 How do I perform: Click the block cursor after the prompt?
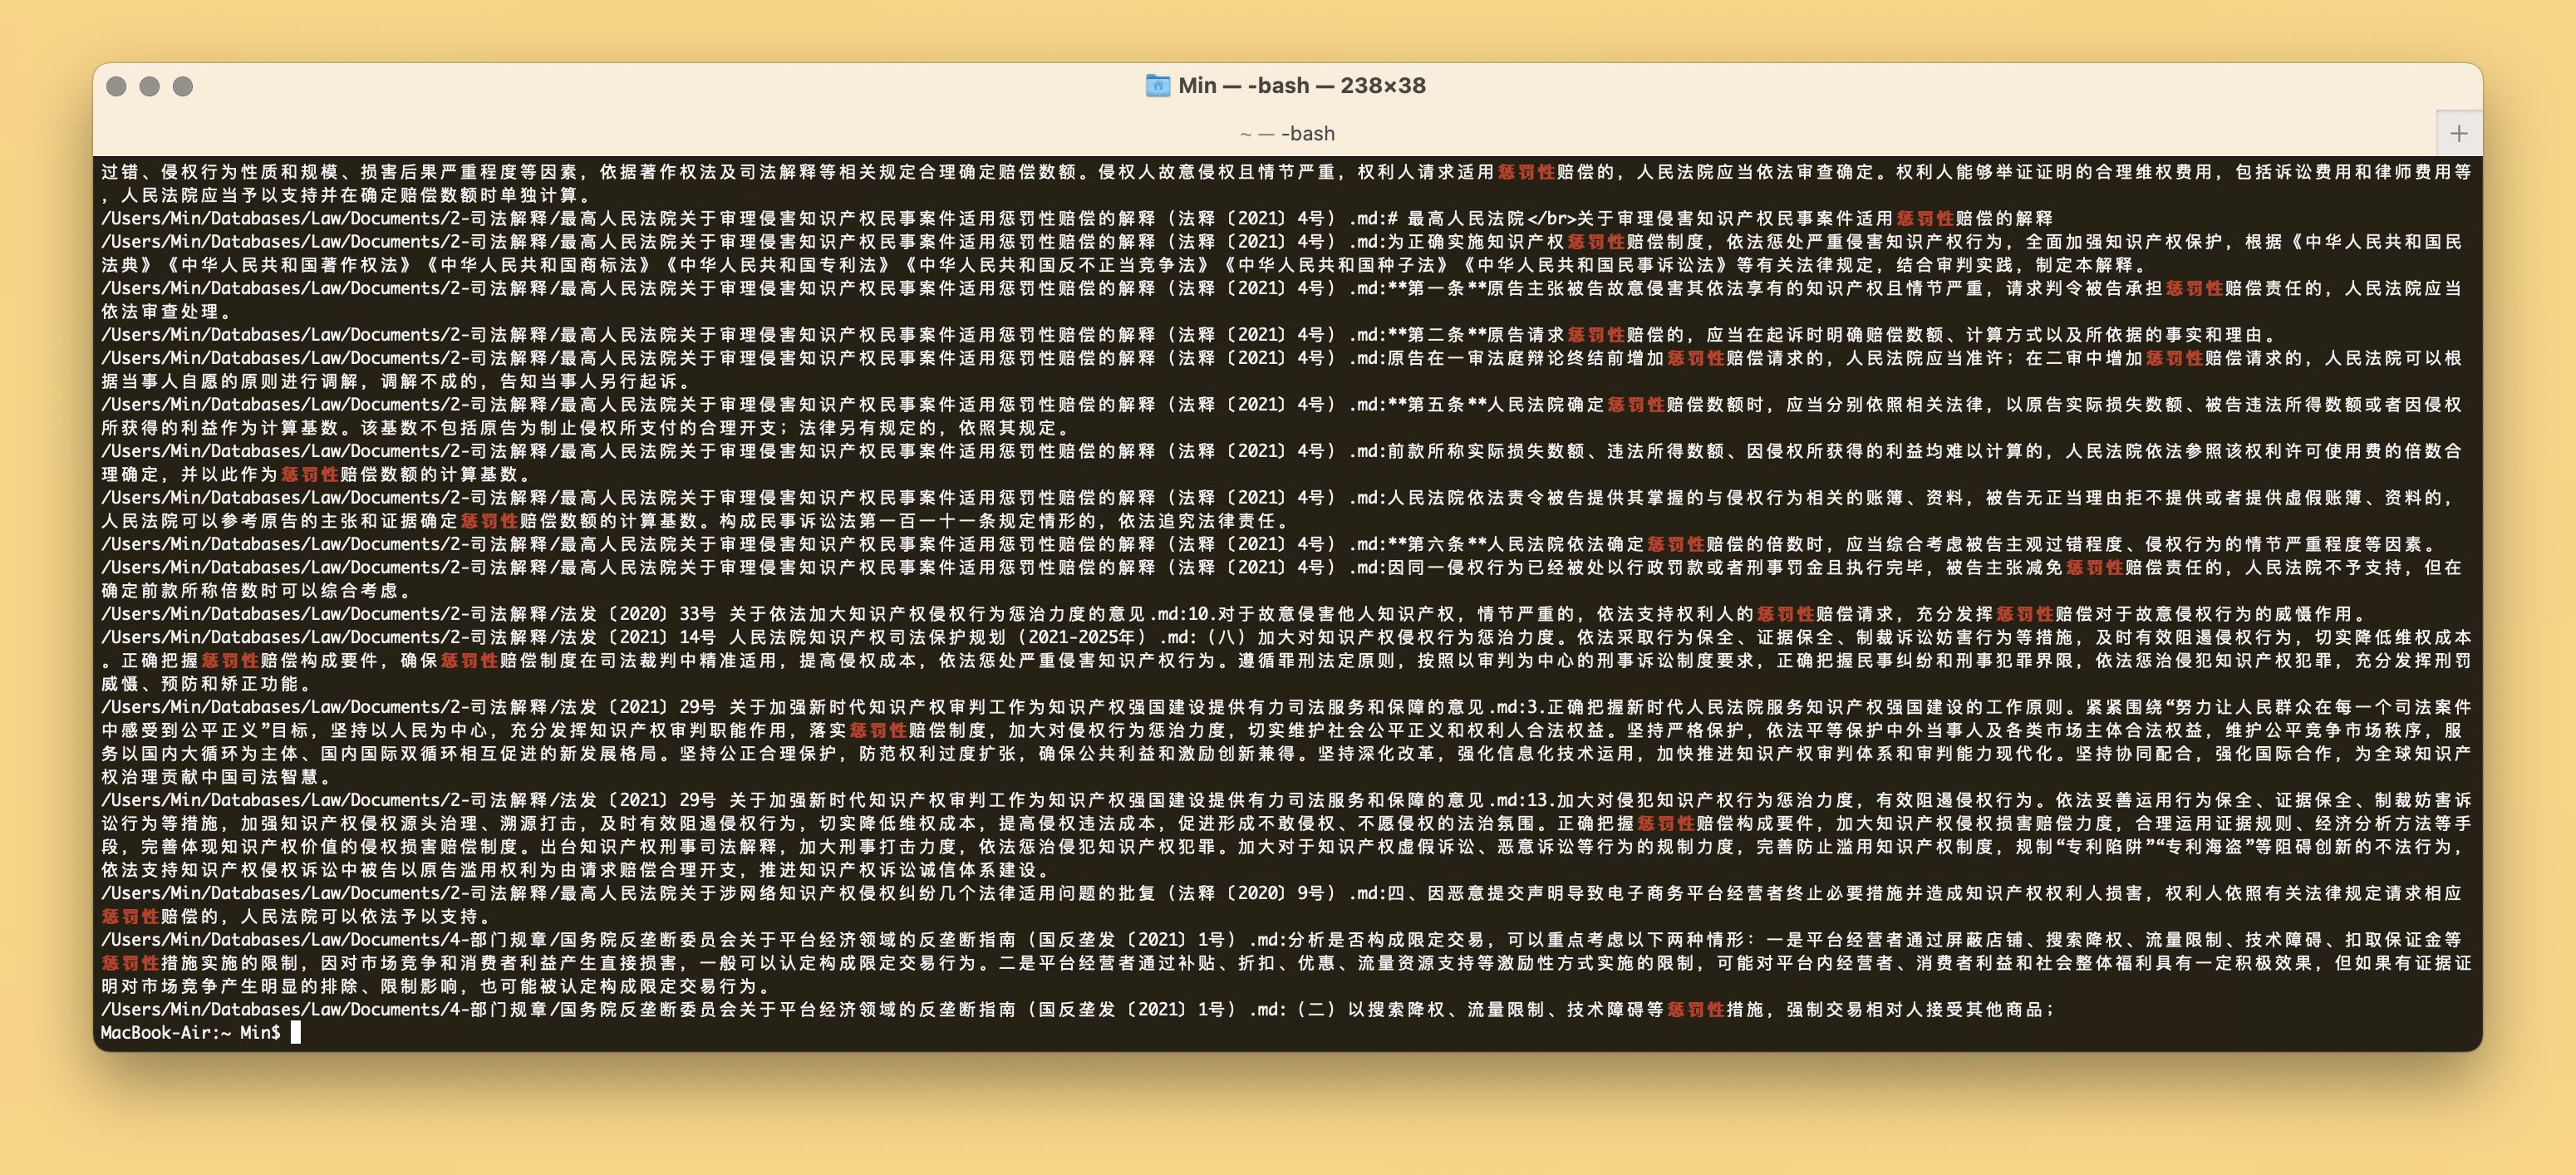pyautogui.click(x=295, y=1032)
